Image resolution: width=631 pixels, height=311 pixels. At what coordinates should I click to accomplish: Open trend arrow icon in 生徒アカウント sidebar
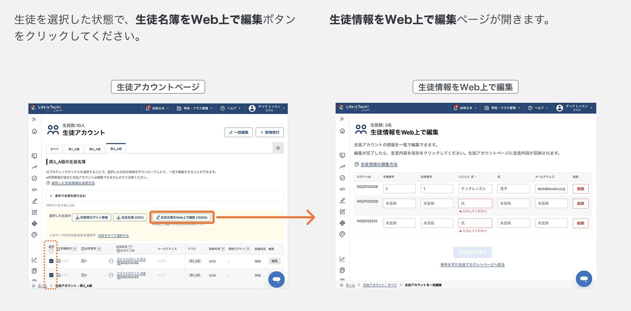[34, 167]
